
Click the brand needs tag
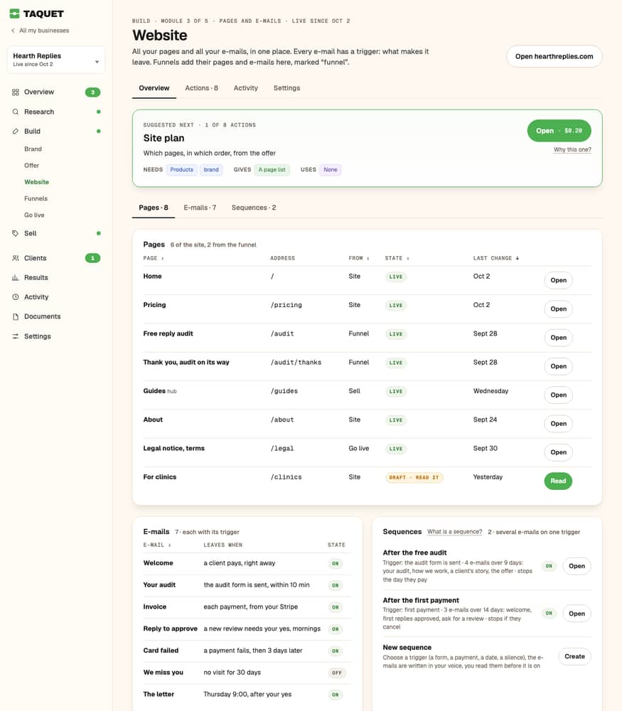coord(211,170)
